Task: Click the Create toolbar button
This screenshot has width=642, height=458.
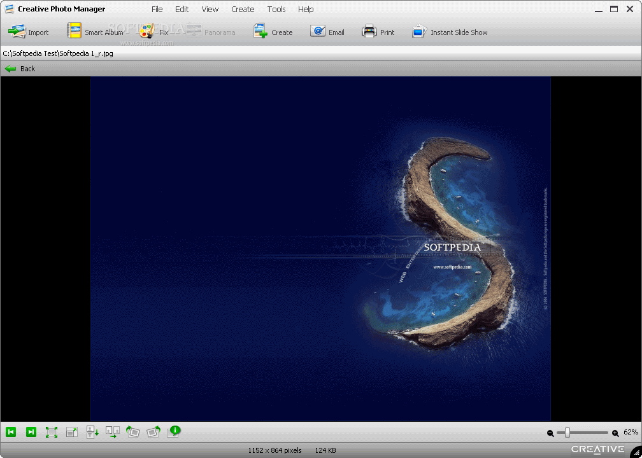Action: coord(273,32)
